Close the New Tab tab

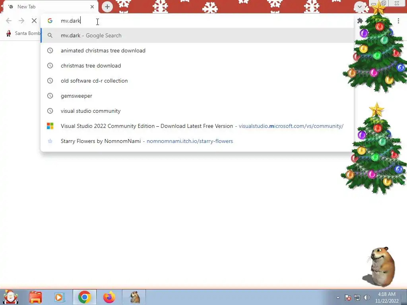[92, 7]
